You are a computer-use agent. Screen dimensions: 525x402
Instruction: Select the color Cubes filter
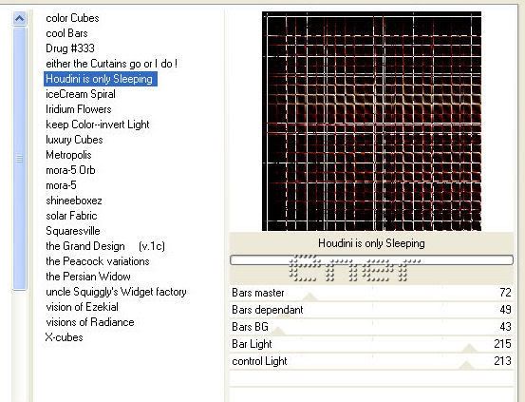pos(72,18)
